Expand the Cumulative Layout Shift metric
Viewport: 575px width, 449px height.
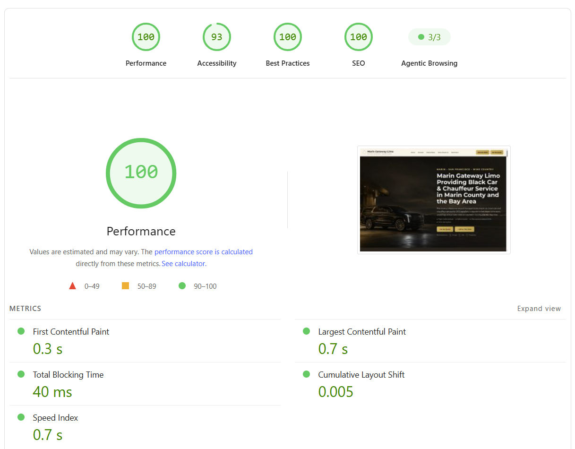click(x=430, y=384)
